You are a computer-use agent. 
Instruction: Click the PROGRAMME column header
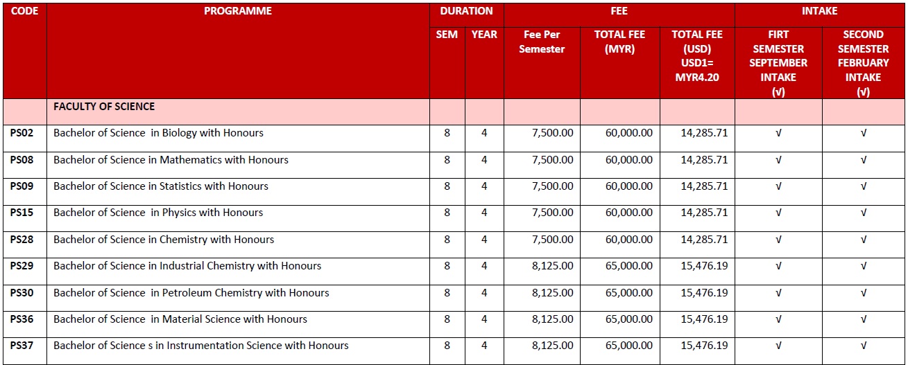tap(238, 11)
